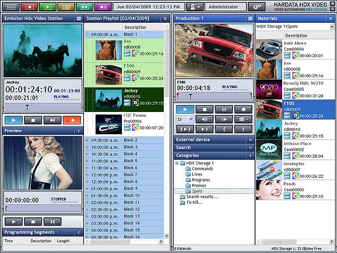Step one frame backward in Production 1
337x253 pixels.
click(205, 119)
